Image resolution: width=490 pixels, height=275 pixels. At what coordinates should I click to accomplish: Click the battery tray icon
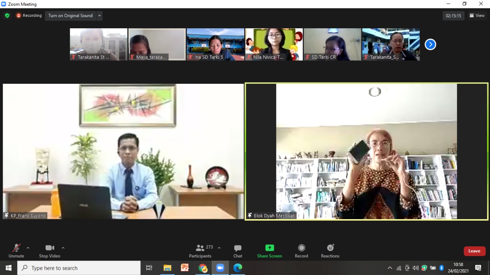pos(433,268)
